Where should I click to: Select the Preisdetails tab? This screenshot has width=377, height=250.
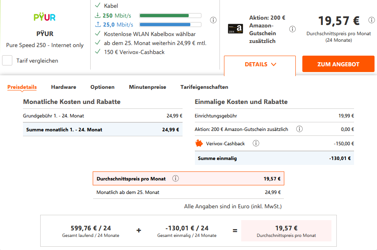click(x=22, y=87)
